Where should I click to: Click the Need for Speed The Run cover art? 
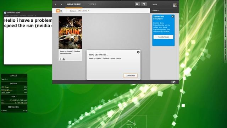(x=70, y=32)
